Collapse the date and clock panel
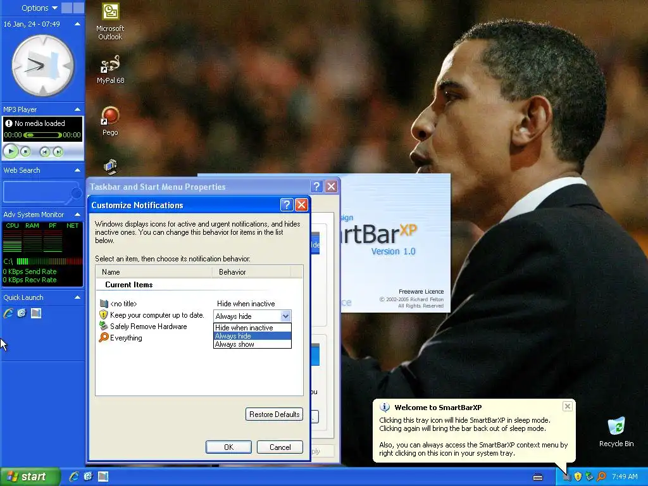The image size is (648, 486). pos(77,24)
